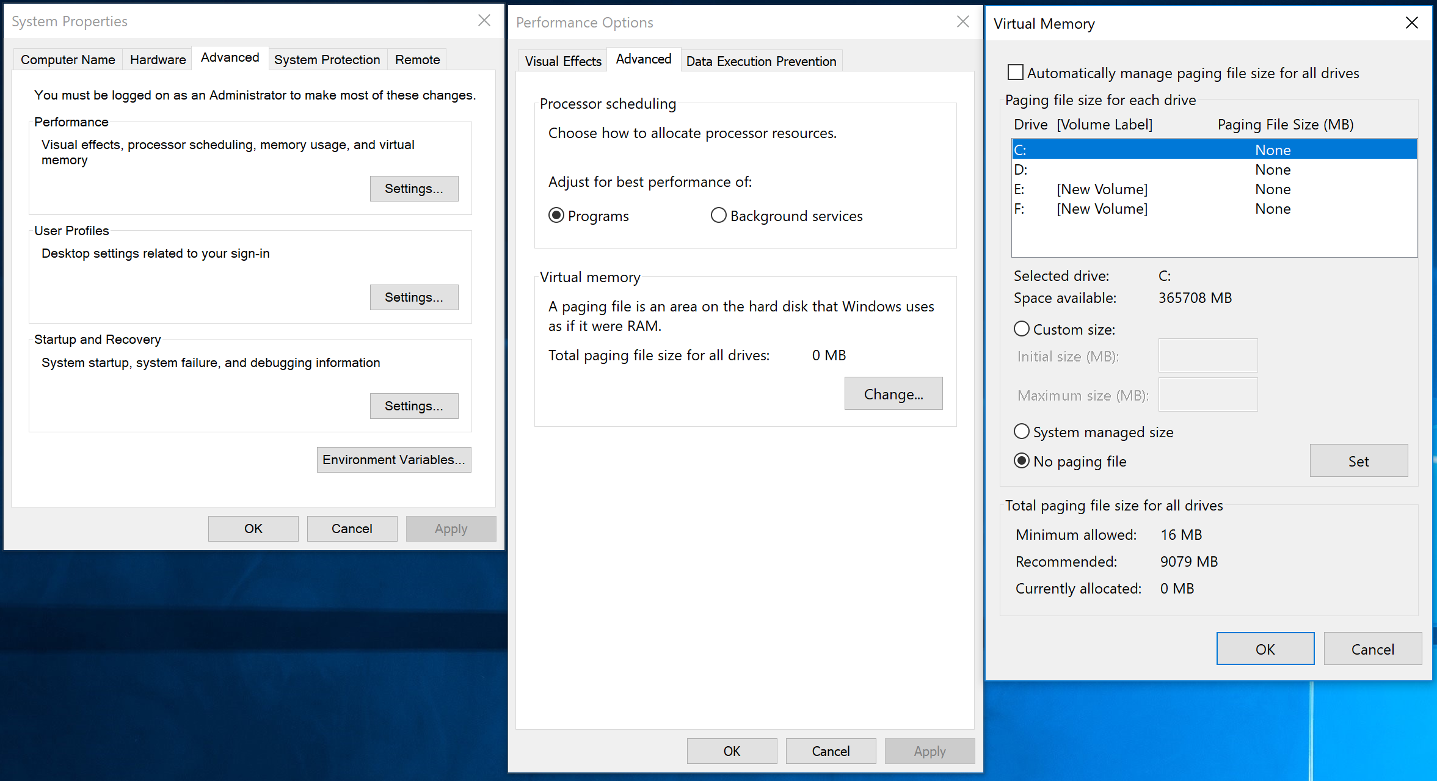Select the Custom size radio option
Screen dimensions: 1437x781
(x=1022, y=329)
